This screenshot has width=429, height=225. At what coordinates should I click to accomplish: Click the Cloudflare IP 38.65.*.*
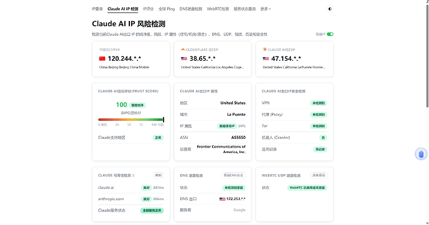pos(203,59)
